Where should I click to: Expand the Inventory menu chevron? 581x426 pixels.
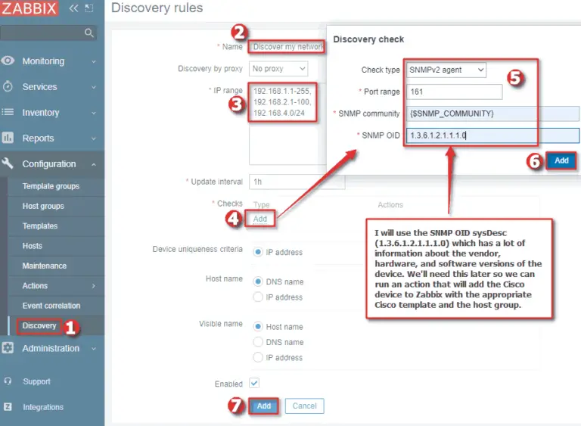[94, 113]
